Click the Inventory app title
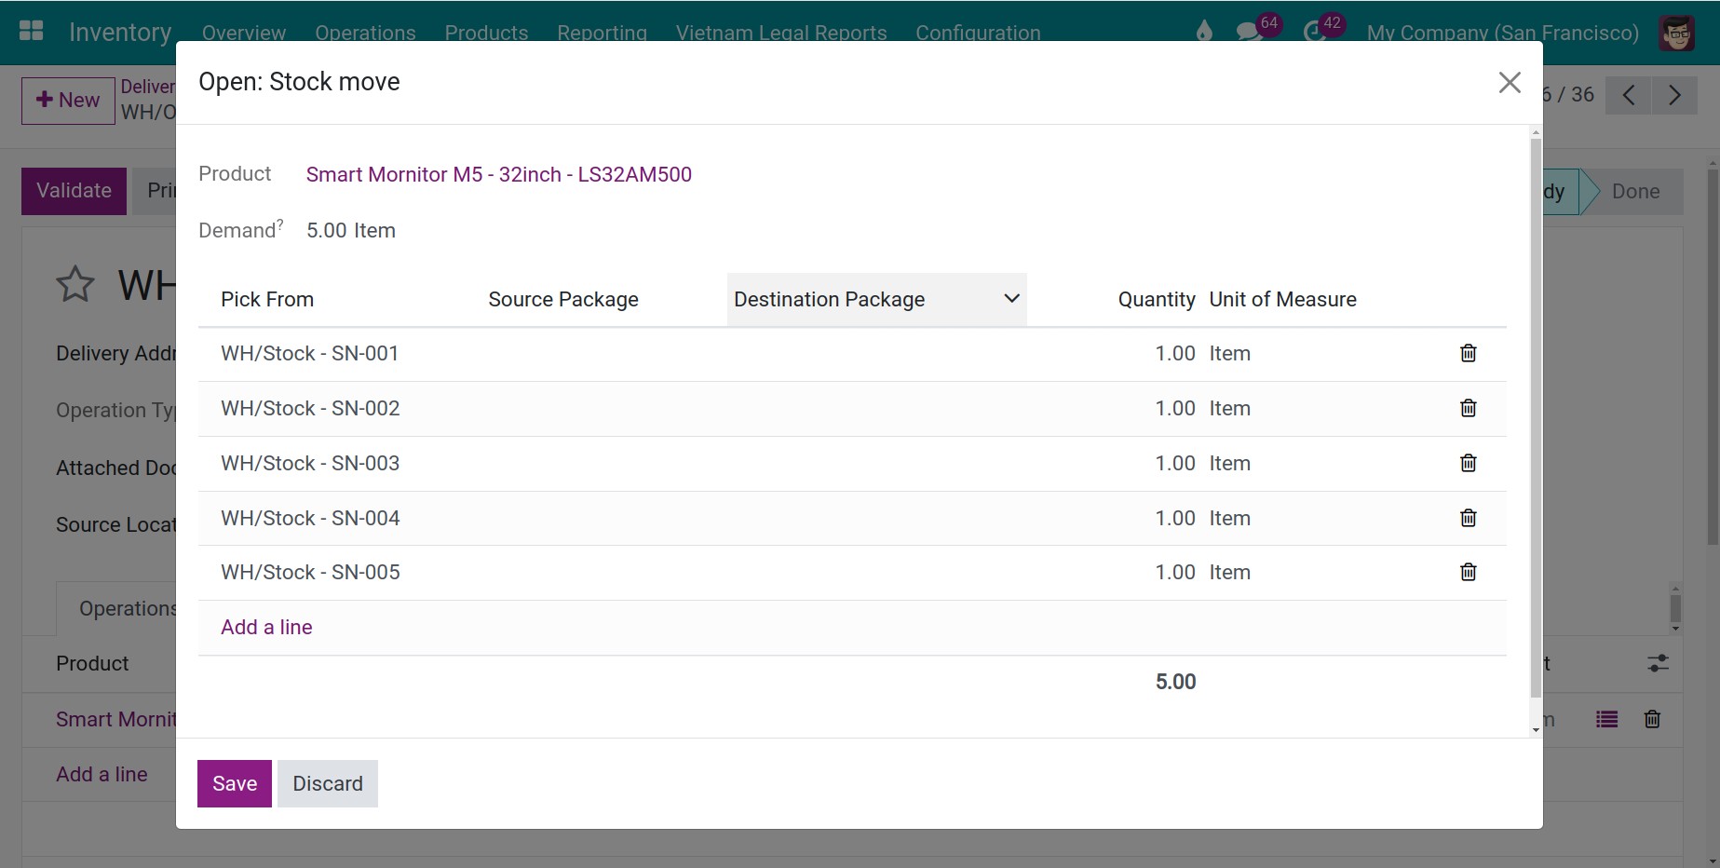 click(x=120, y=32)
